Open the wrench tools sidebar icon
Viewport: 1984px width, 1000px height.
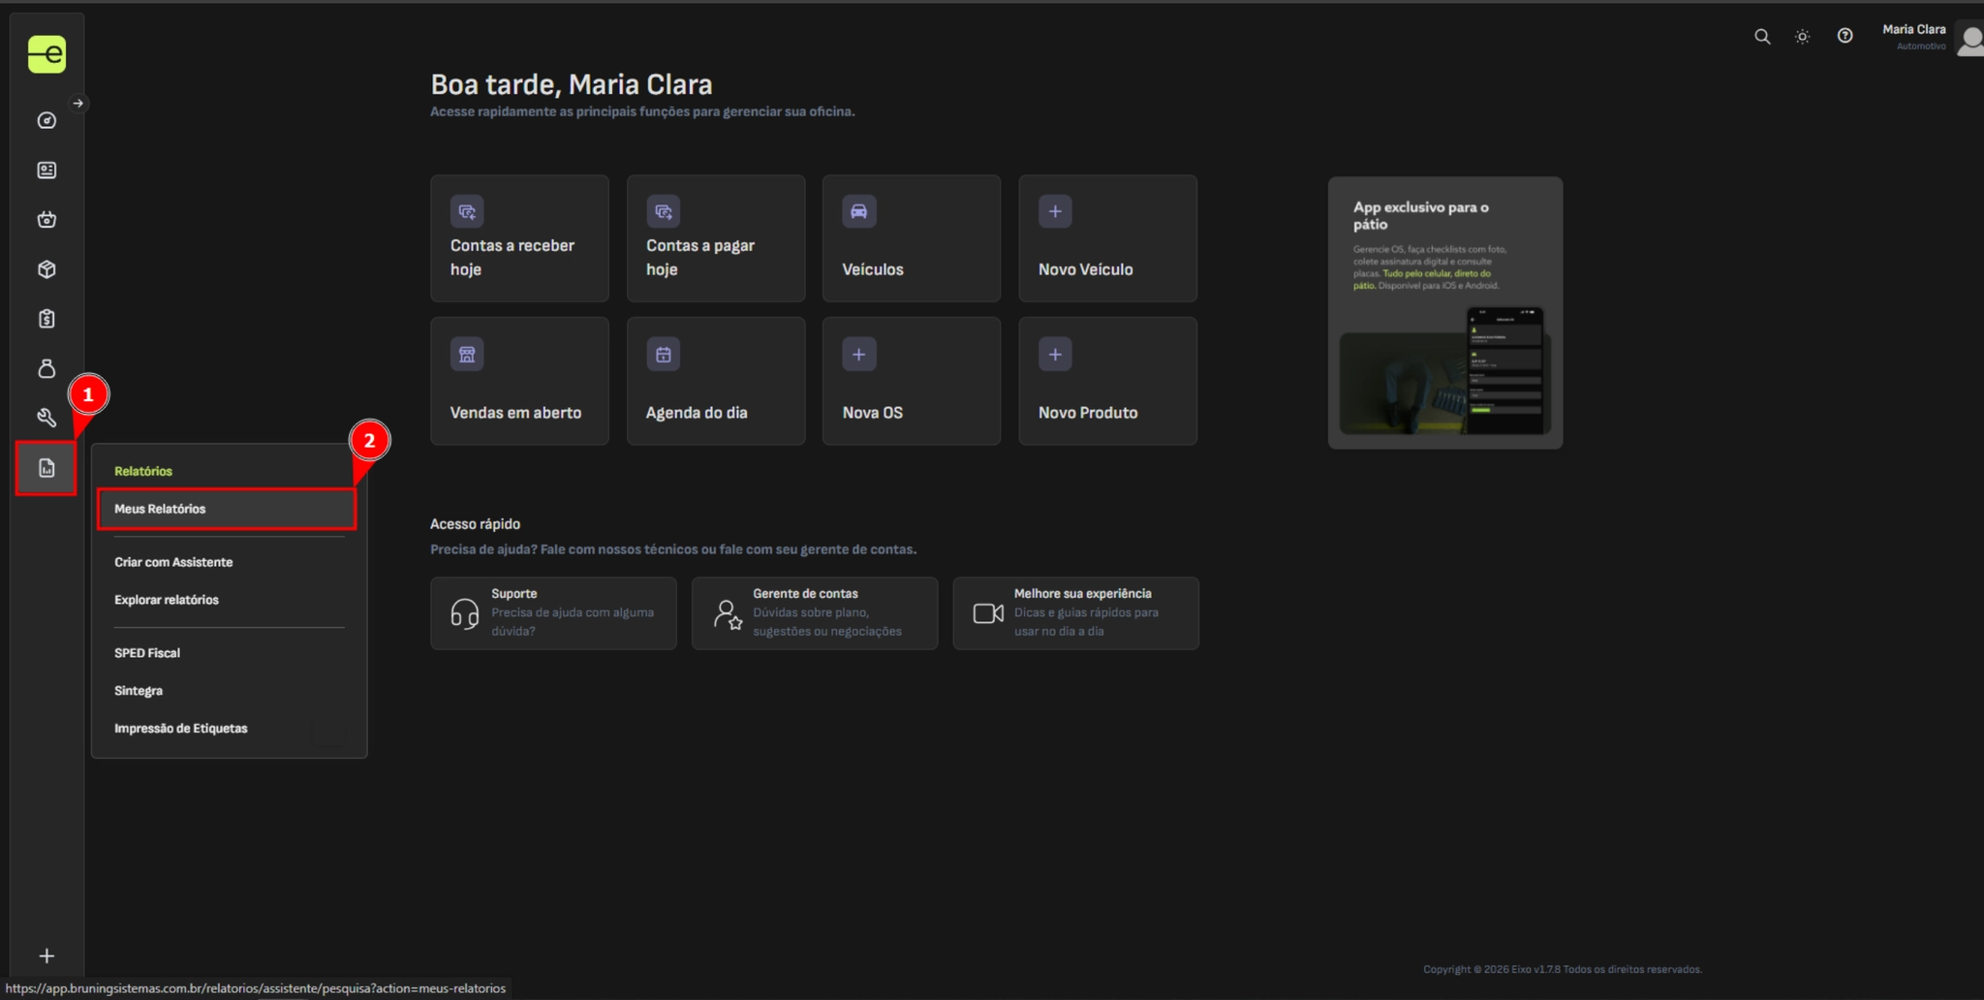[46, 418]
